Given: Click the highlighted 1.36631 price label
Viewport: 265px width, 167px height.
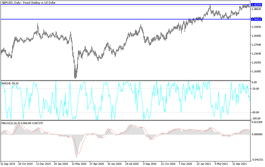Looking at the screenshot, I should click(257, 19).
